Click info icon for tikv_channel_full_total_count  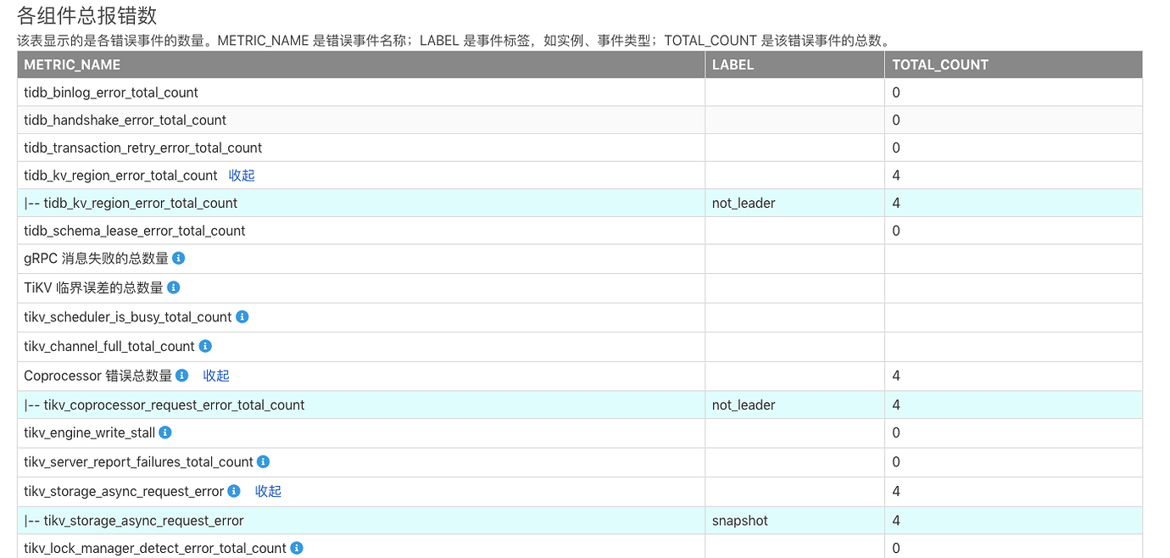(205, 346)
